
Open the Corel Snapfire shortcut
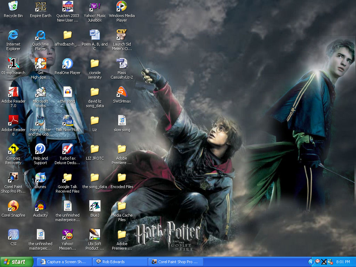pyautogui.click(x=13, y=206)
